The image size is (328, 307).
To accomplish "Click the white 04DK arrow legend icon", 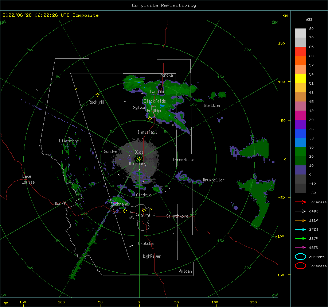I will coord(300,211).
